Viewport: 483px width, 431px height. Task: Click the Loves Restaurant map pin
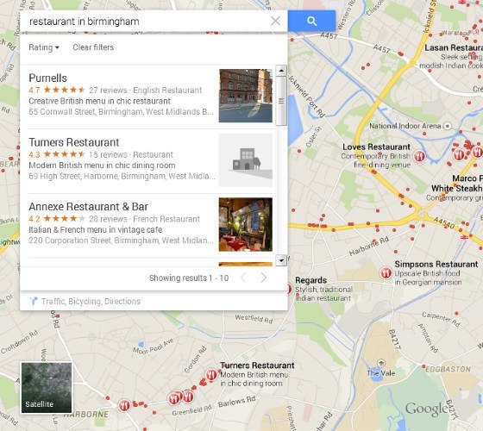point(419,156)
